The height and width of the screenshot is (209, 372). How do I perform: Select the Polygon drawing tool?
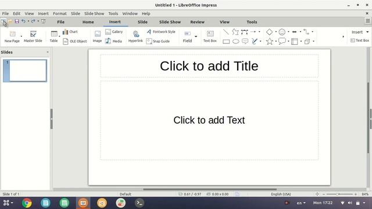235,32
